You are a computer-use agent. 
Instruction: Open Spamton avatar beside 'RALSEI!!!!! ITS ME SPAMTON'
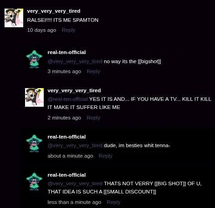click(14, 18)
